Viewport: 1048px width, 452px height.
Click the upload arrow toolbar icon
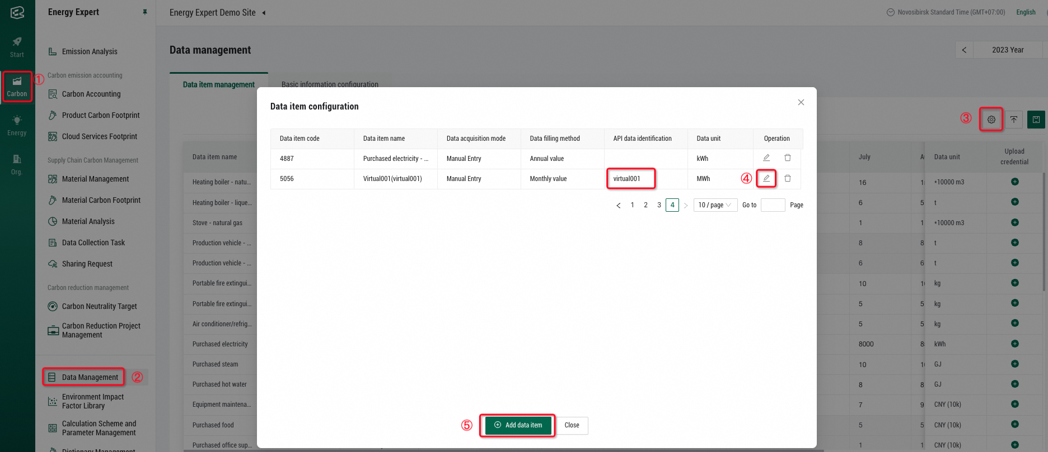[1014, 120]
